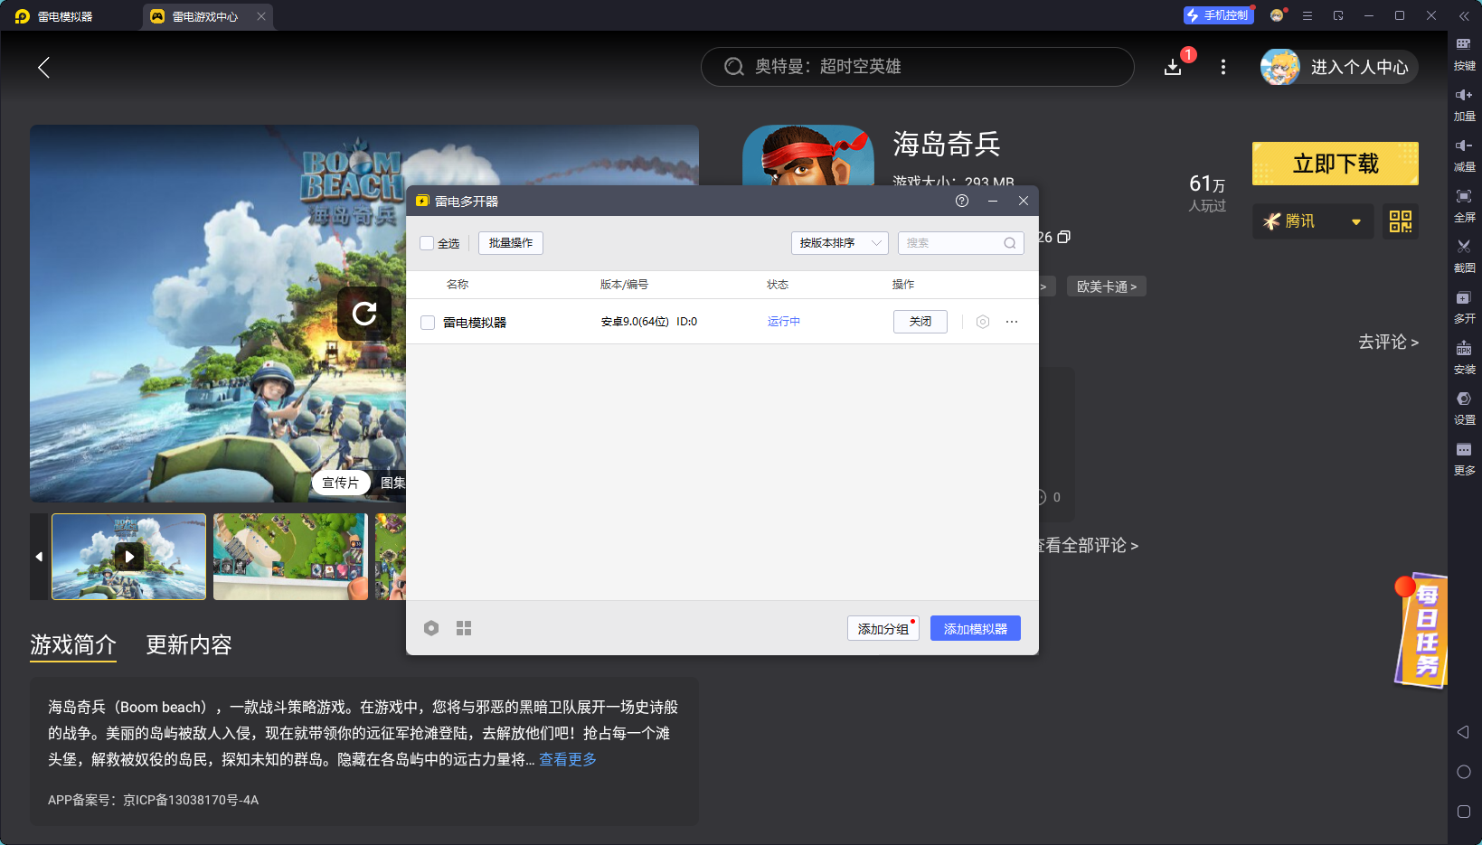Click 运行中 status text

coord(784,322)
